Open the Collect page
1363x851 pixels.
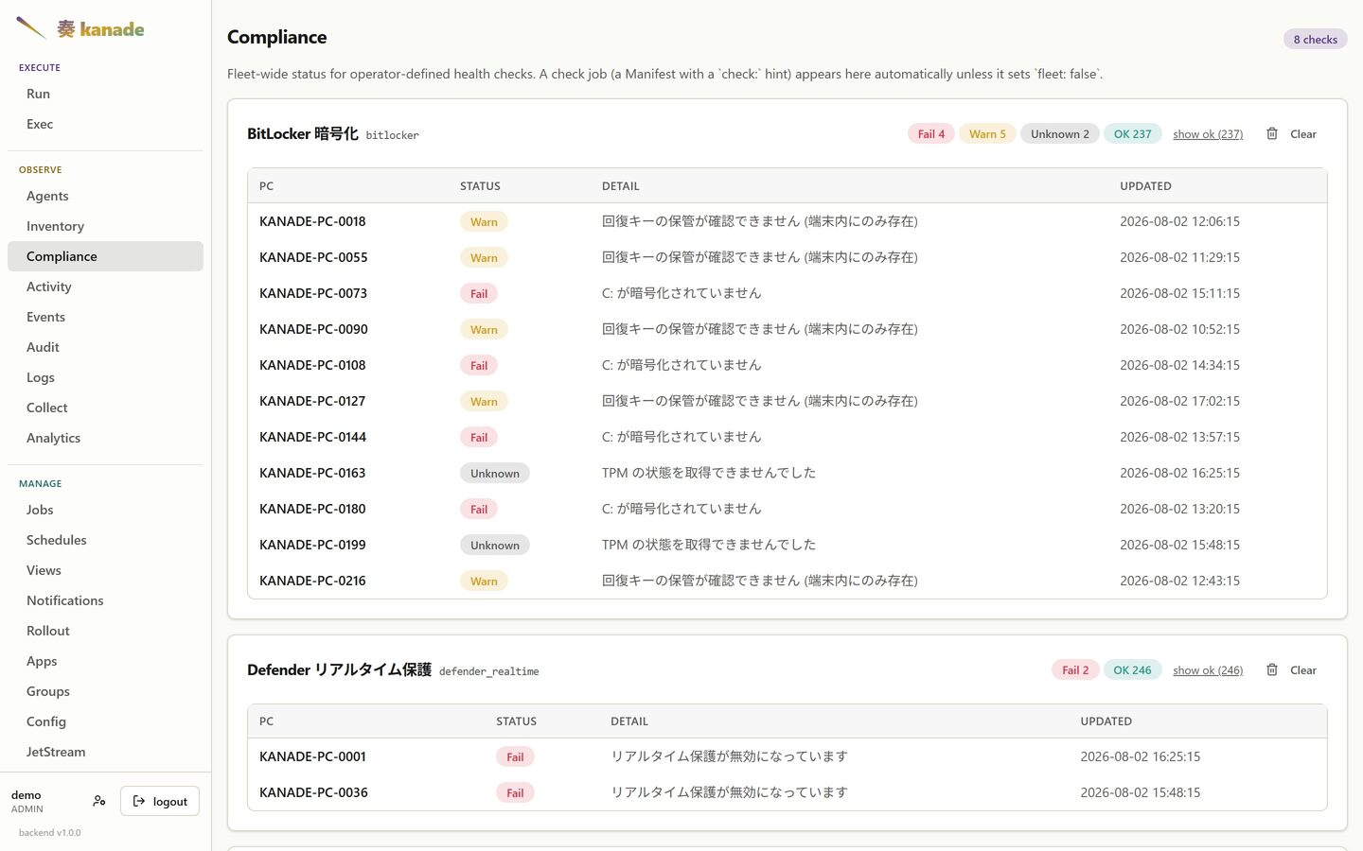[x=105, y=408]
